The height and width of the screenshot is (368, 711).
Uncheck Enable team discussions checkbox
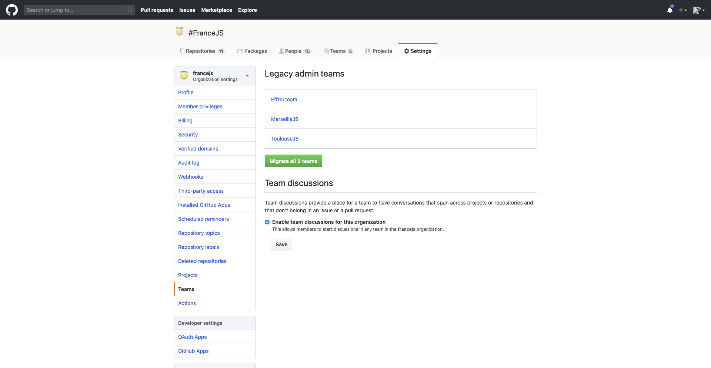tap(267, 222)
